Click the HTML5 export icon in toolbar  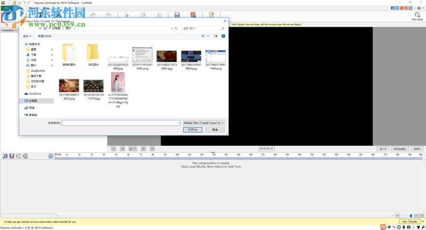(x=193, y=14)
